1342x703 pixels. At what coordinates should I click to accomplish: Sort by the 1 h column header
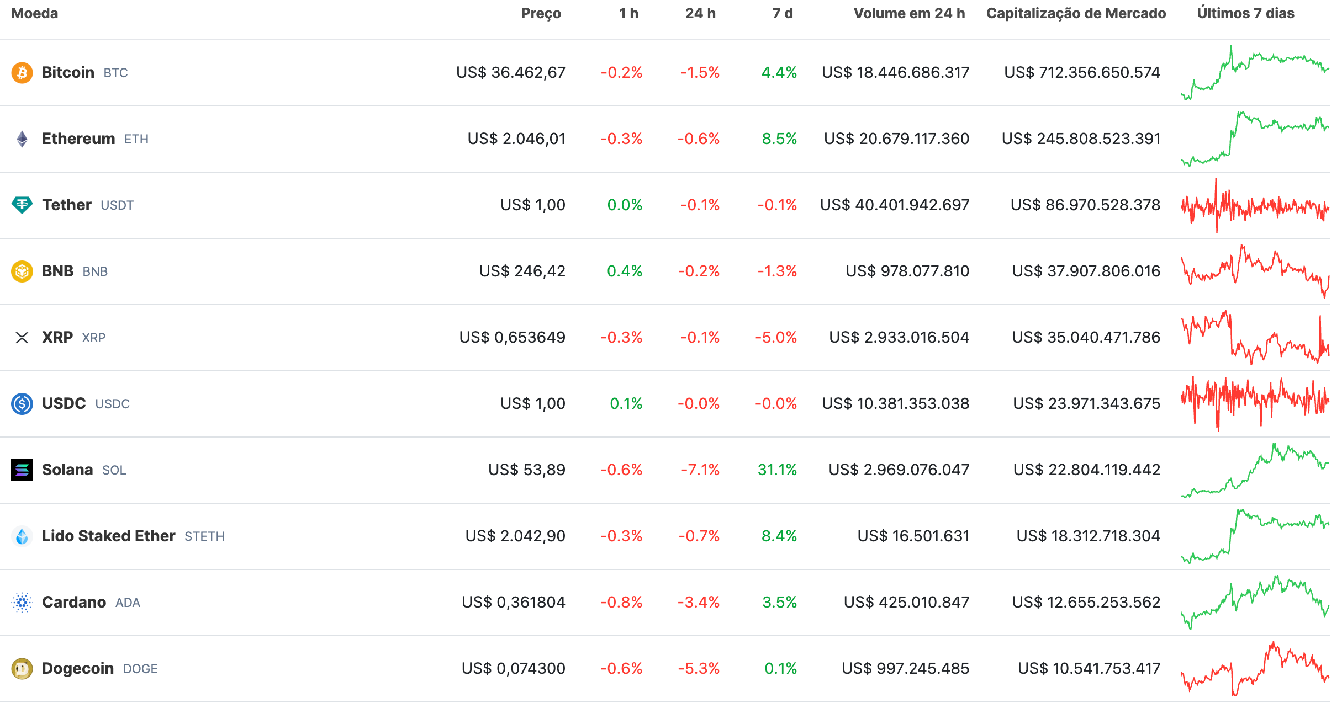[x=628, y=13]
